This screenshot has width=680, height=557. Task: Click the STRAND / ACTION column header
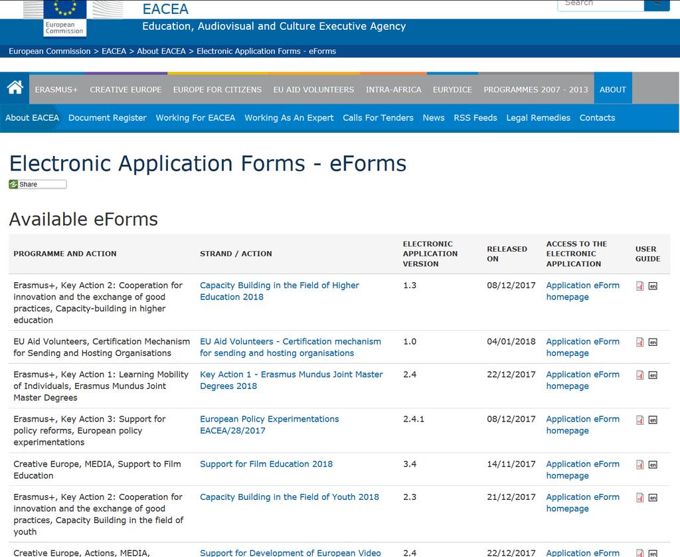(236, 254)
